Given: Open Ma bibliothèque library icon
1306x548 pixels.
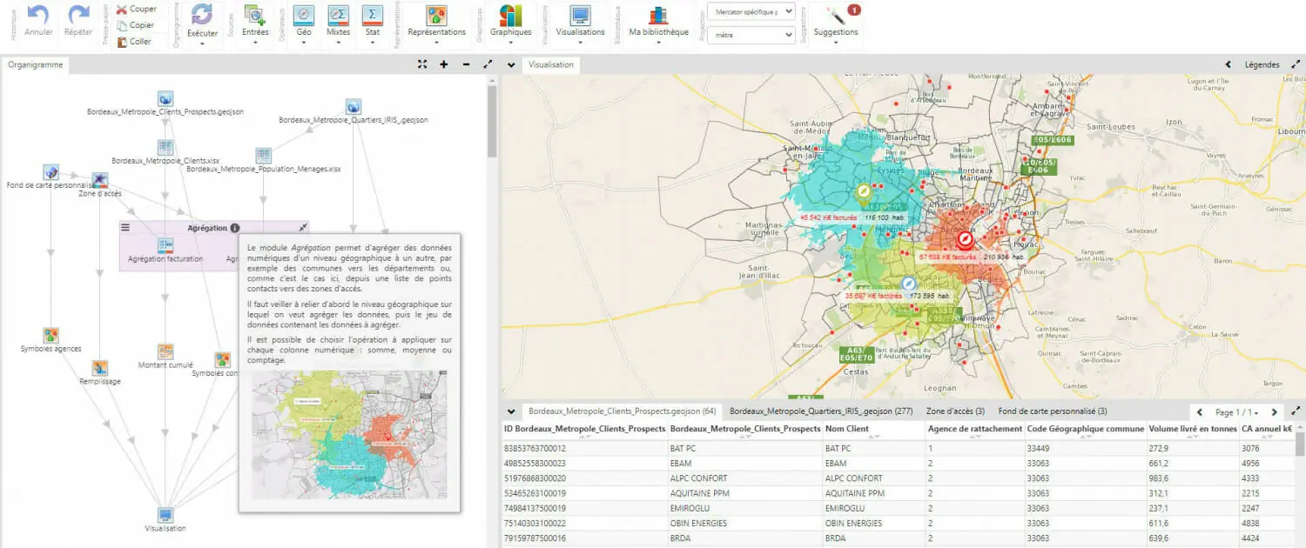Looking at the screenshot, I should pyautogui.click(x=658, y=15).
